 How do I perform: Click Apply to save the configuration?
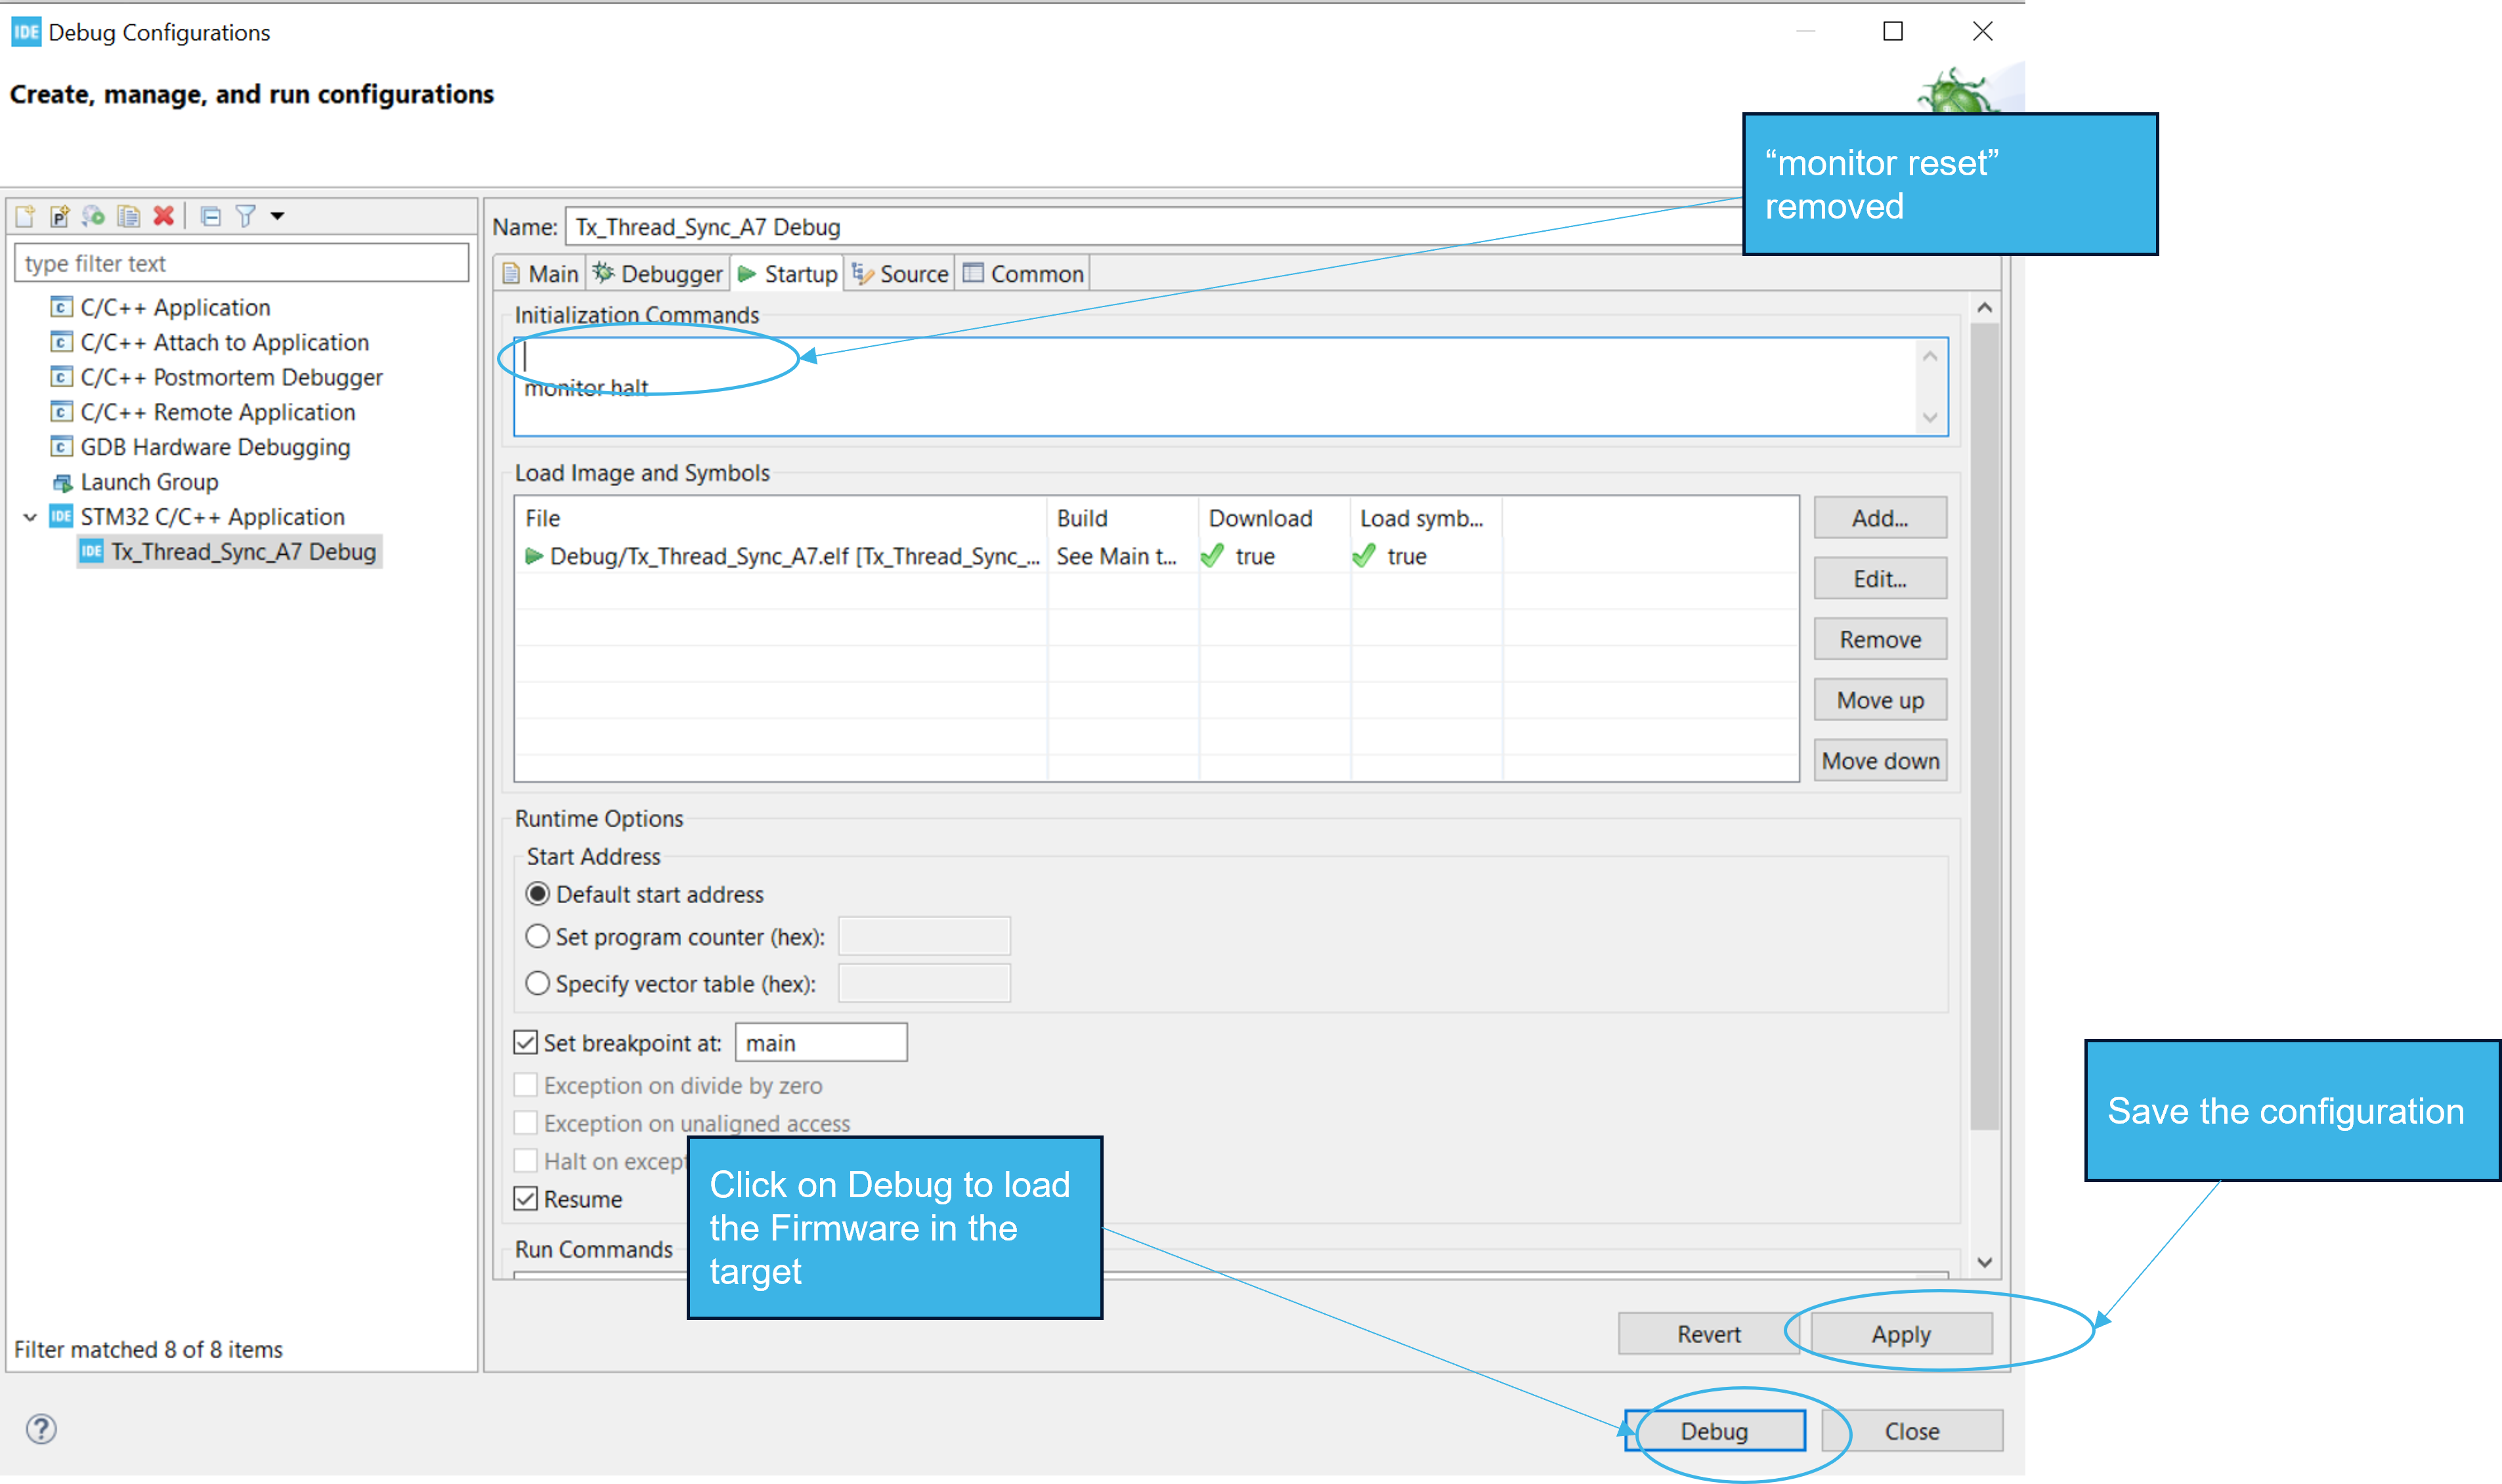tap(1901, 1334)
